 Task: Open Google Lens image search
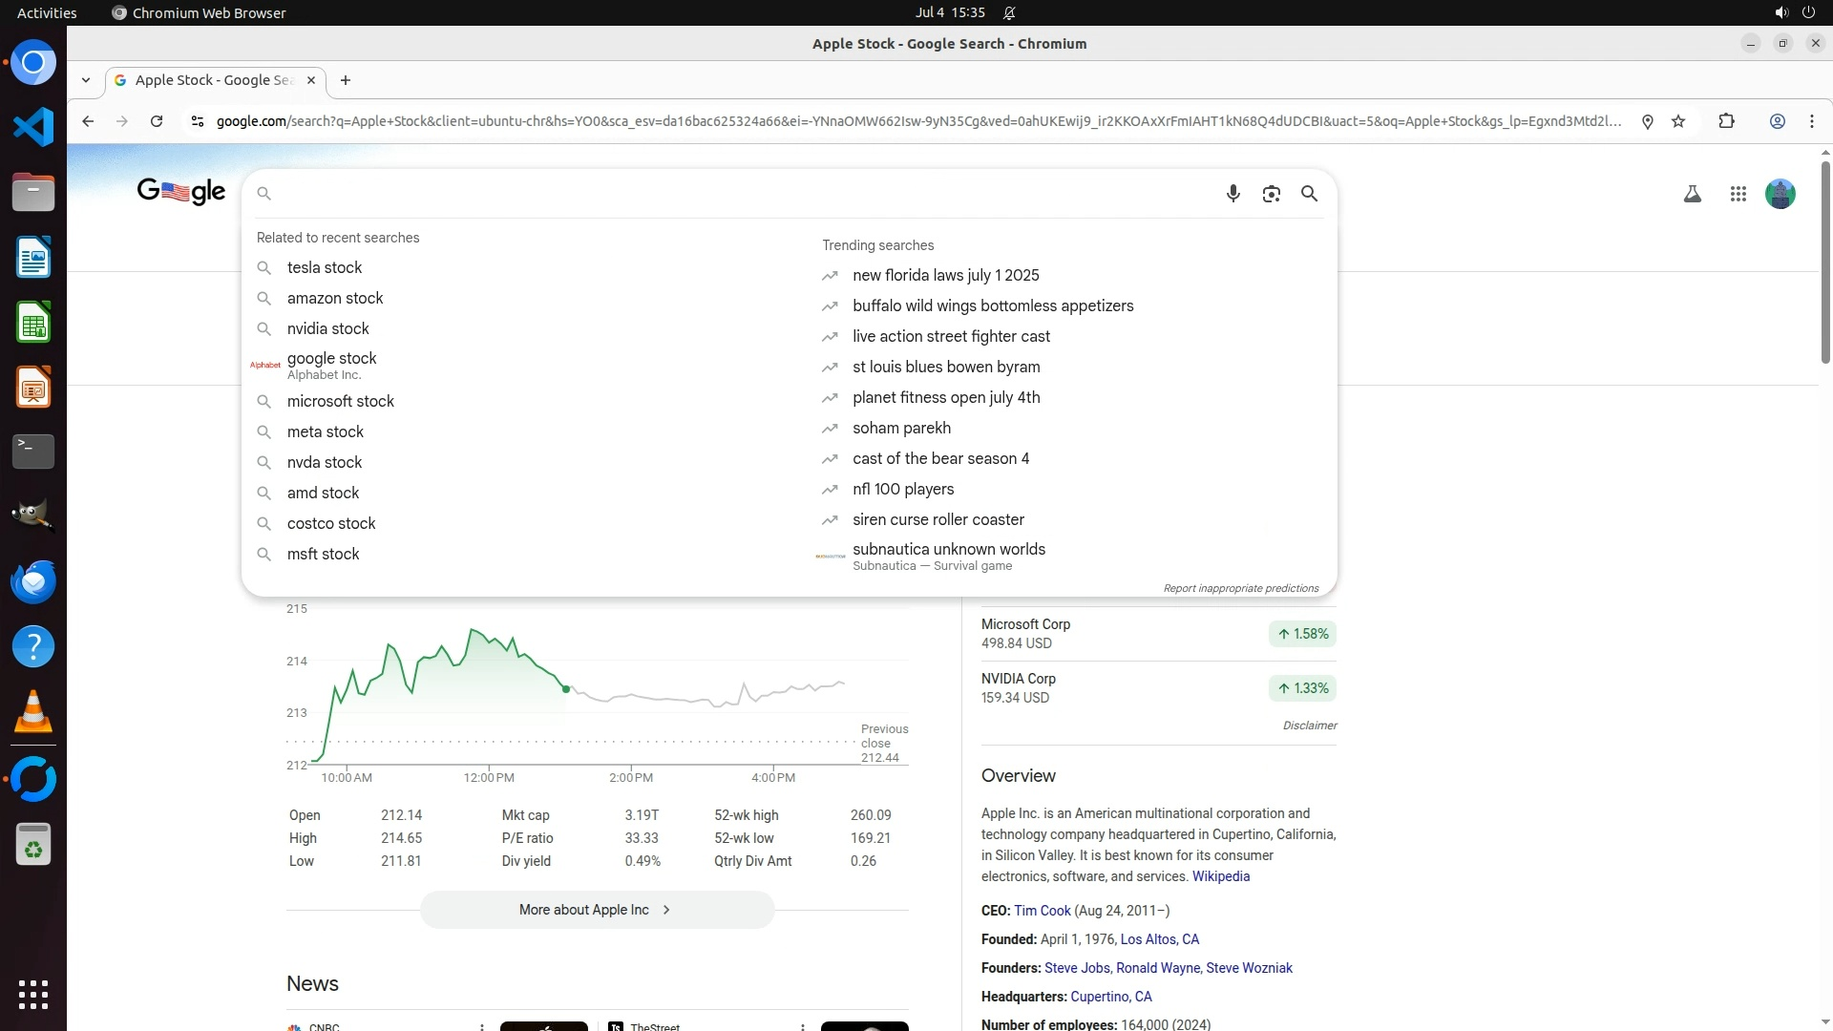[x=1271, y=194]
